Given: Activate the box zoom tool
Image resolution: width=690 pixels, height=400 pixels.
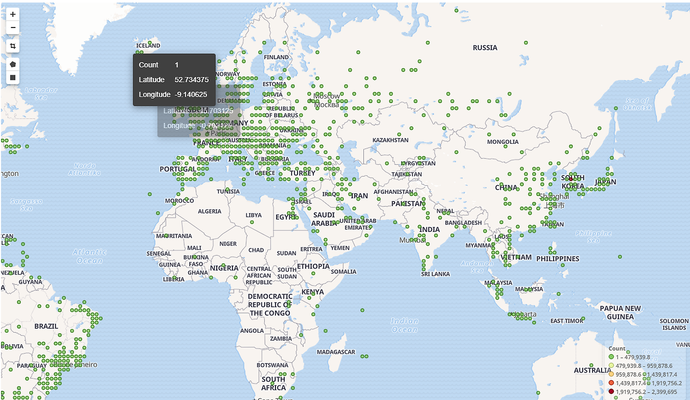Looking at the screenshot, I should [12, 46].
